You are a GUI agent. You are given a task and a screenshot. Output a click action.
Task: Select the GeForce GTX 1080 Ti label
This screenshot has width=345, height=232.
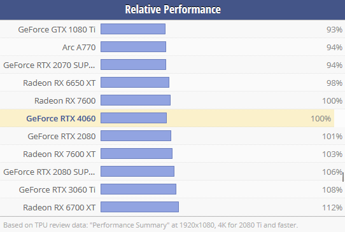pyautogui.click(x=57, y=29)
